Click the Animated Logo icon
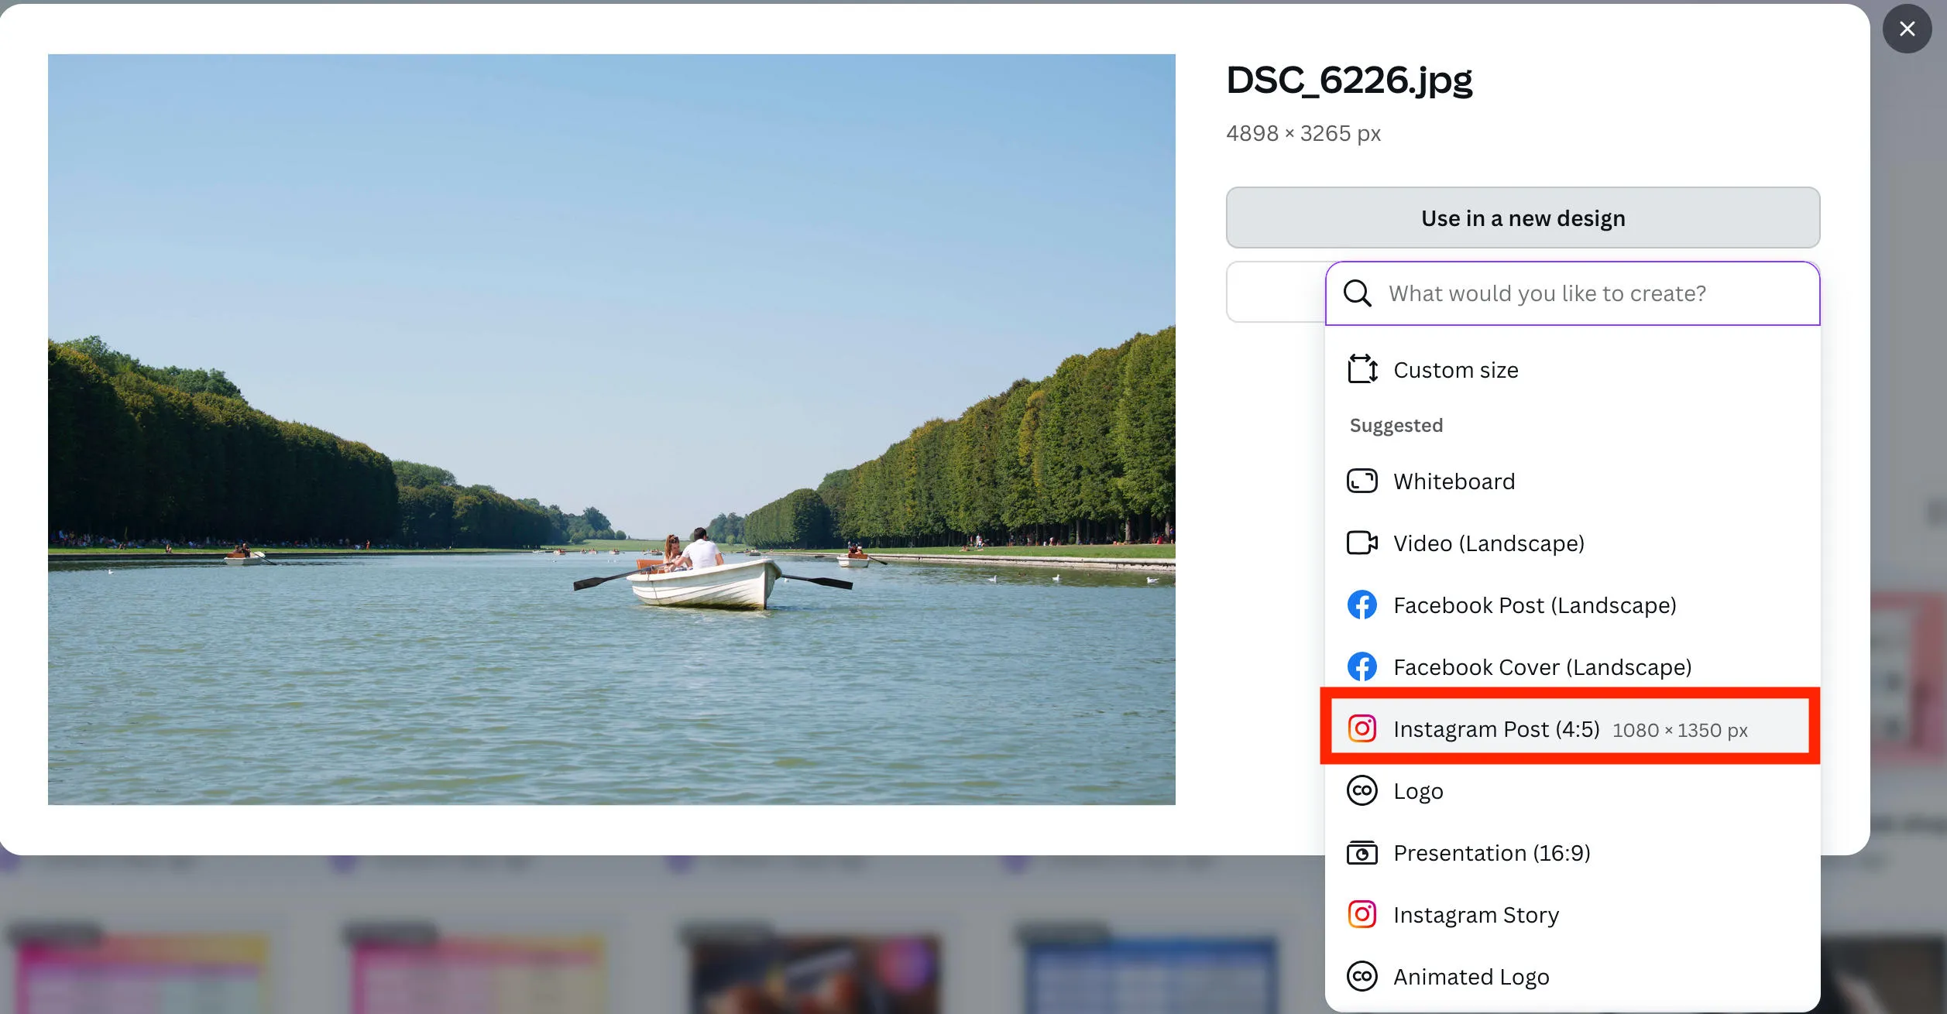Screen dimensions: 1947x1014 (1362, 976)
